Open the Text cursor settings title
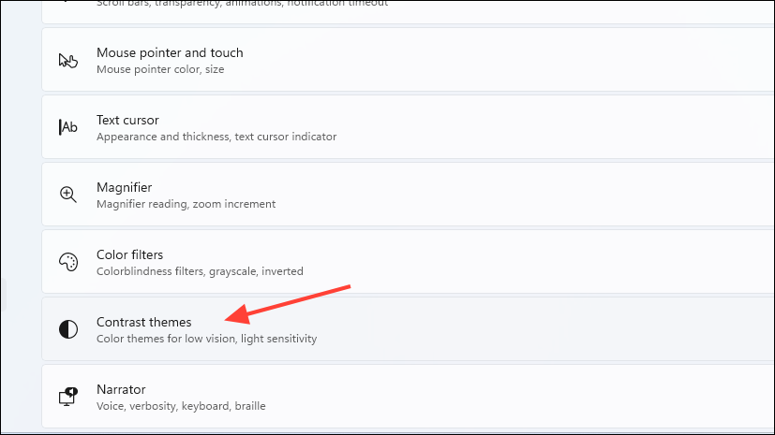 127,121
